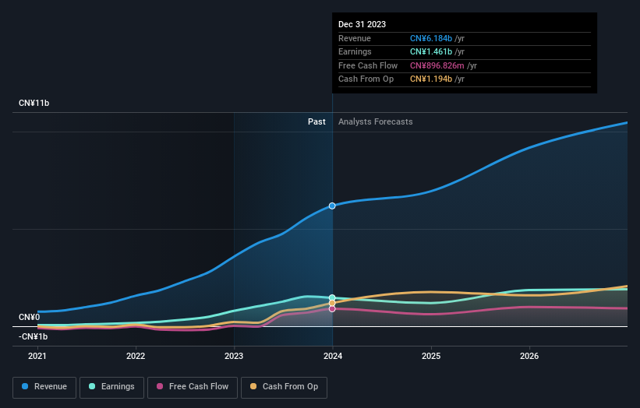Screen dimensions: 640x408
Task: Click the 2026 x-axis label
Action: (529, 356)
